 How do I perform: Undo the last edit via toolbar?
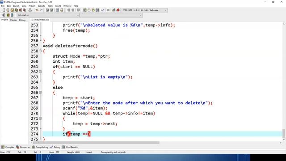(37, 10)
